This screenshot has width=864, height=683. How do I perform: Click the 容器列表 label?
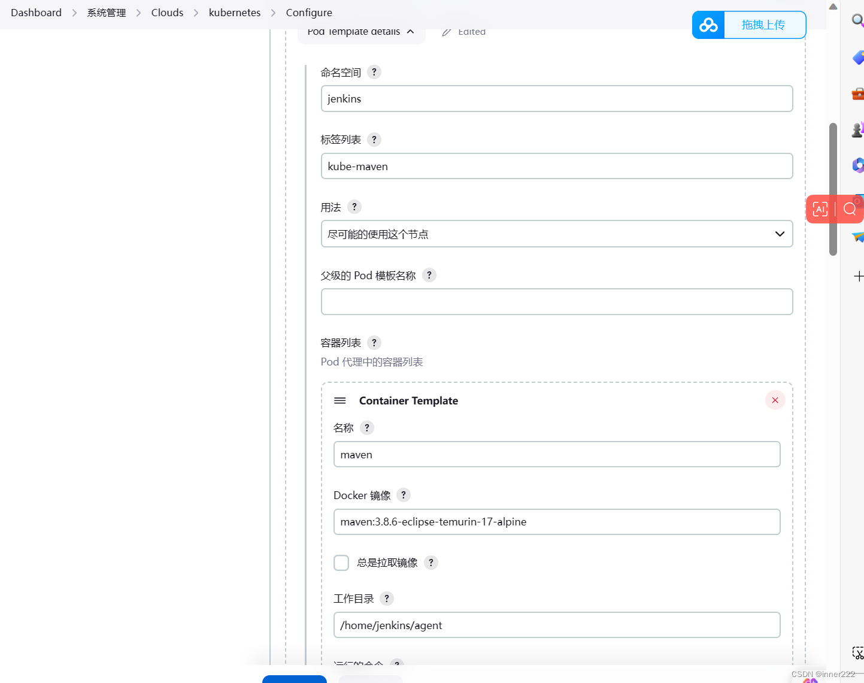(x=341, y=343)
